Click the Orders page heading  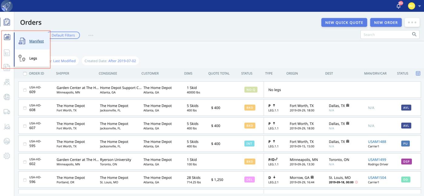coord(31,23)
